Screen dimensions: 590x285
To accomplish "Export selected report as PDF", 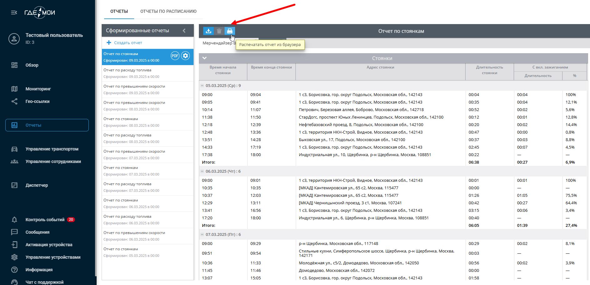I will tap(175, 56).
